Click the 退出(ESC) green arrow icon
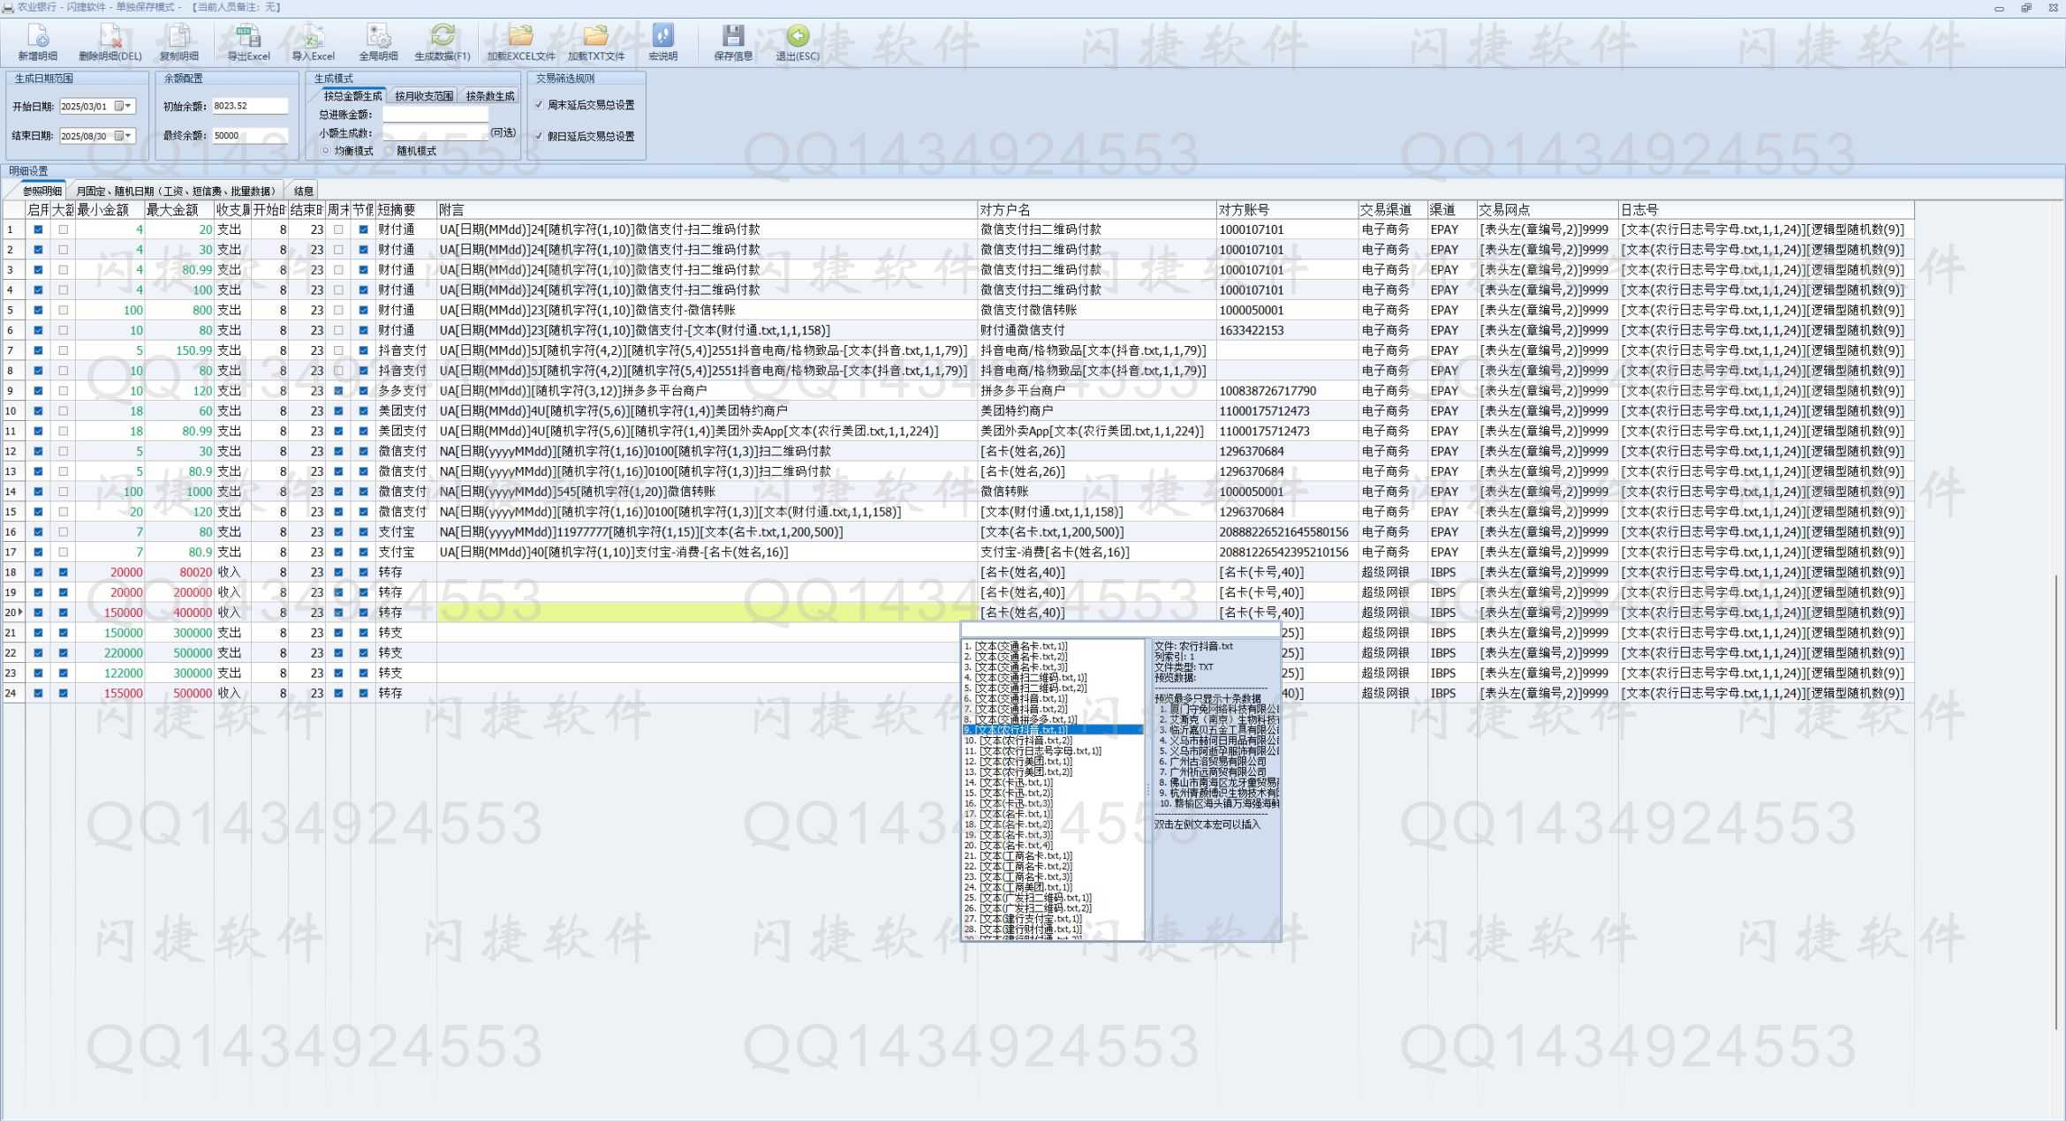The width and height of the screenshot is (2066, 1121). coord(798,36)
